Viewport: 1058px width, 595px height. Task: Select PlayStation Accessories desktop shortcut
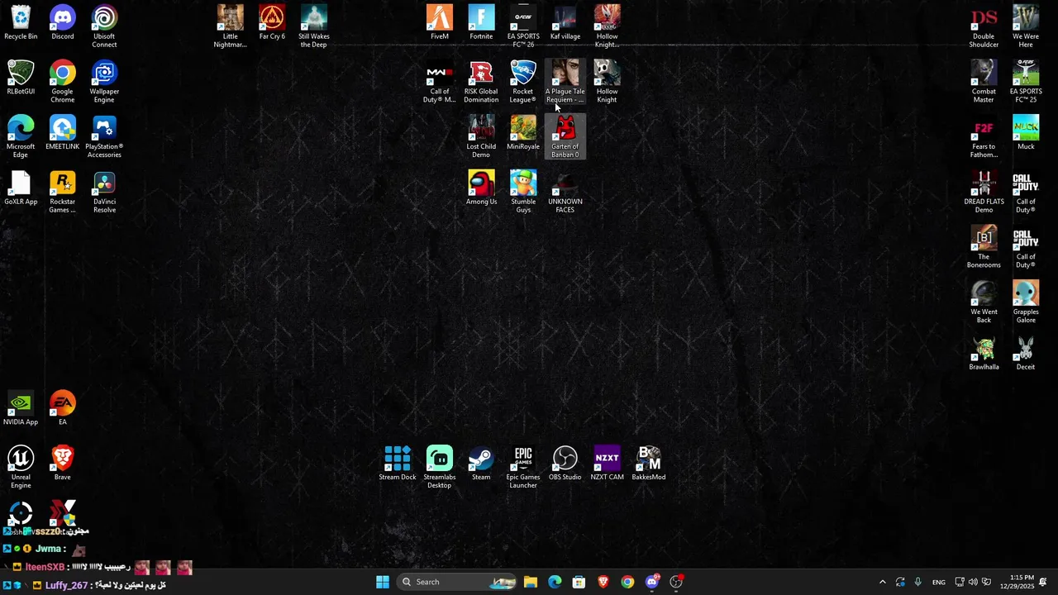coord(104,137)
